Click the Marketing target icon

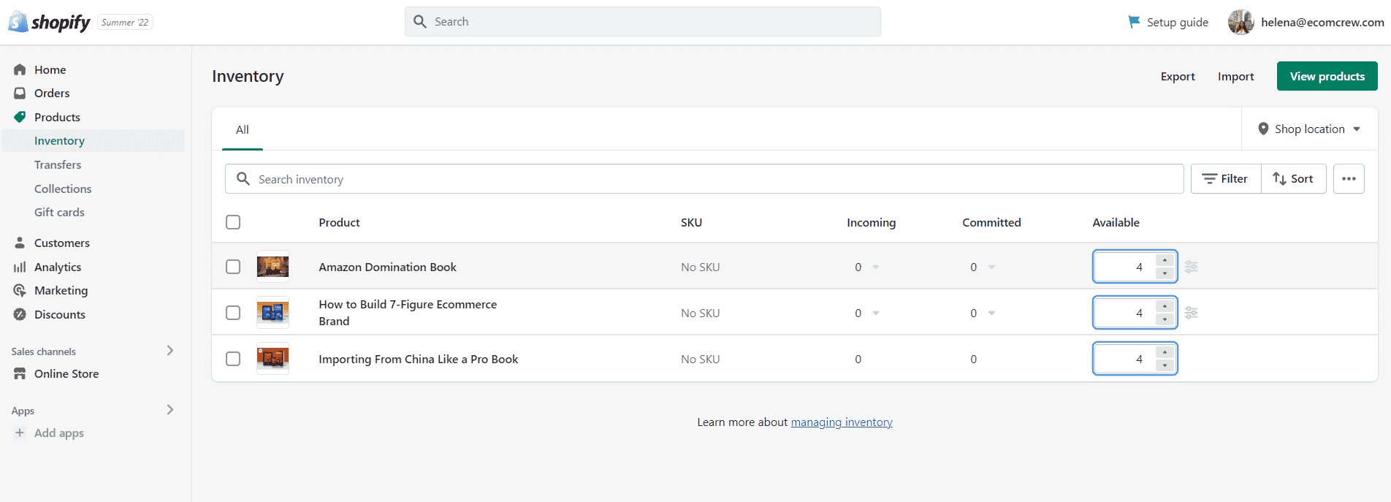20,290
